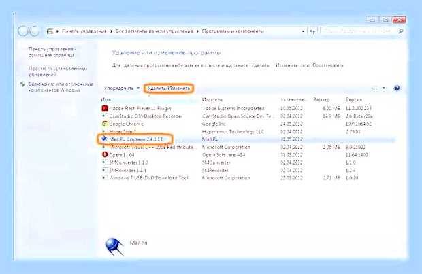The image size is (422, 274).
Task: Click publisher Adobe Systems Incorporated
Action: [233, 108]
